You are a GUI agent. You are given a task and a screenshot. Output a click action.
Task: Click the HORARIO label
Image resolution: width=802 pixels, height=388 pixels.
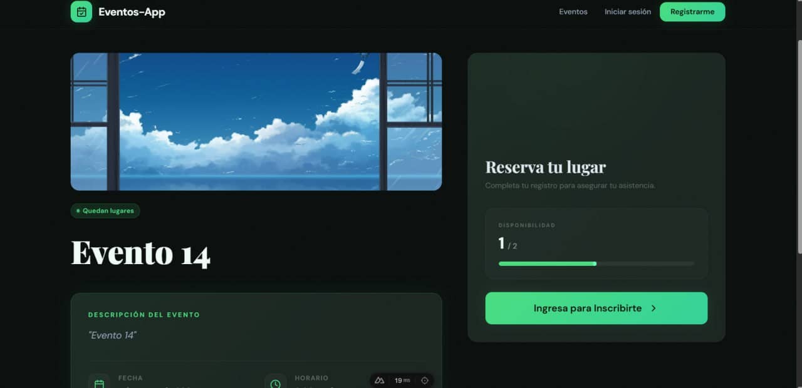pos(311,378)
